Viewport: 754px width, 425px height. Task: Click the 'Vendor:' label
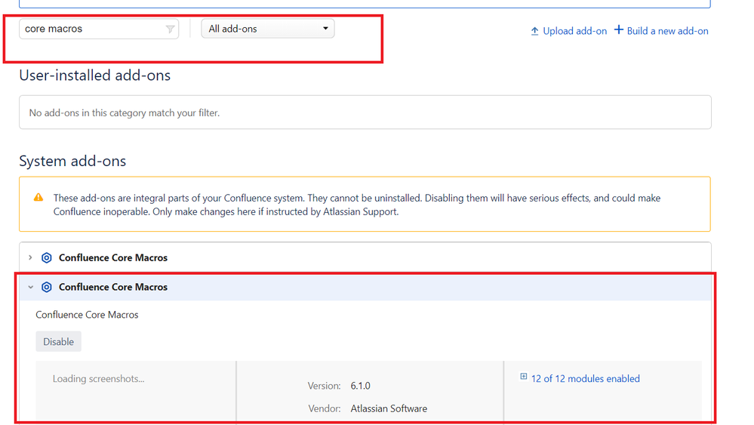(x=325, y=408)
